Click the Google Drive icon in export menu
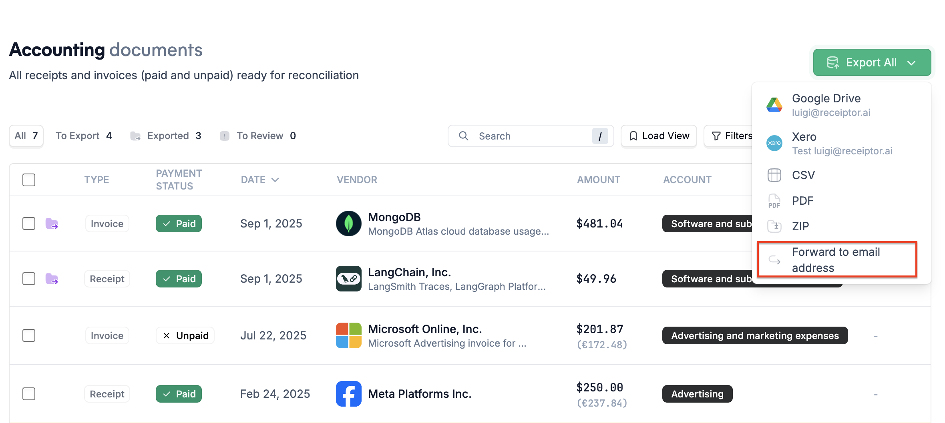945x423 pixels. (x=774, y=105)
